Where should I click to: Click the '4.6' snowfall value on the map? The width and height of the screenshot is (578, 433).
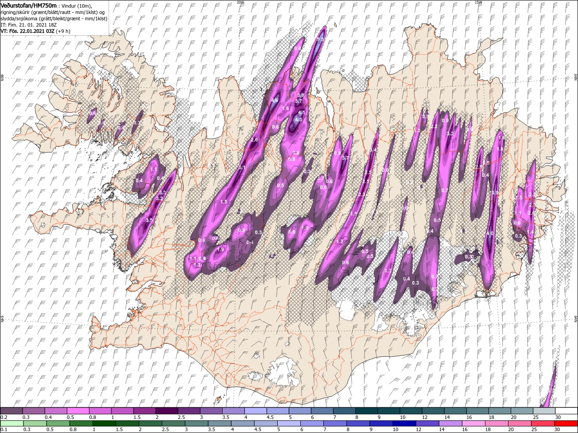(275, 100)
